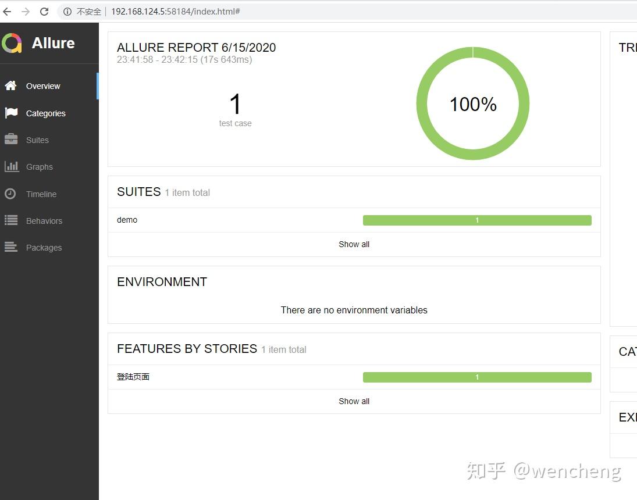Go back with browser back arrow

(7, 12)
